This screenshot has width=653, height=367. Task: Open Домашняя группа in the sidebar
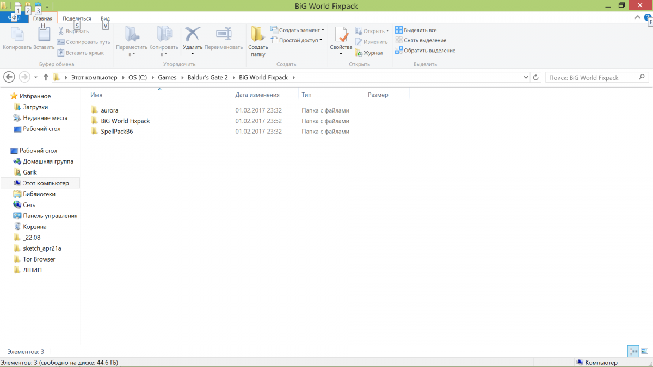click(x=48, y=161)
